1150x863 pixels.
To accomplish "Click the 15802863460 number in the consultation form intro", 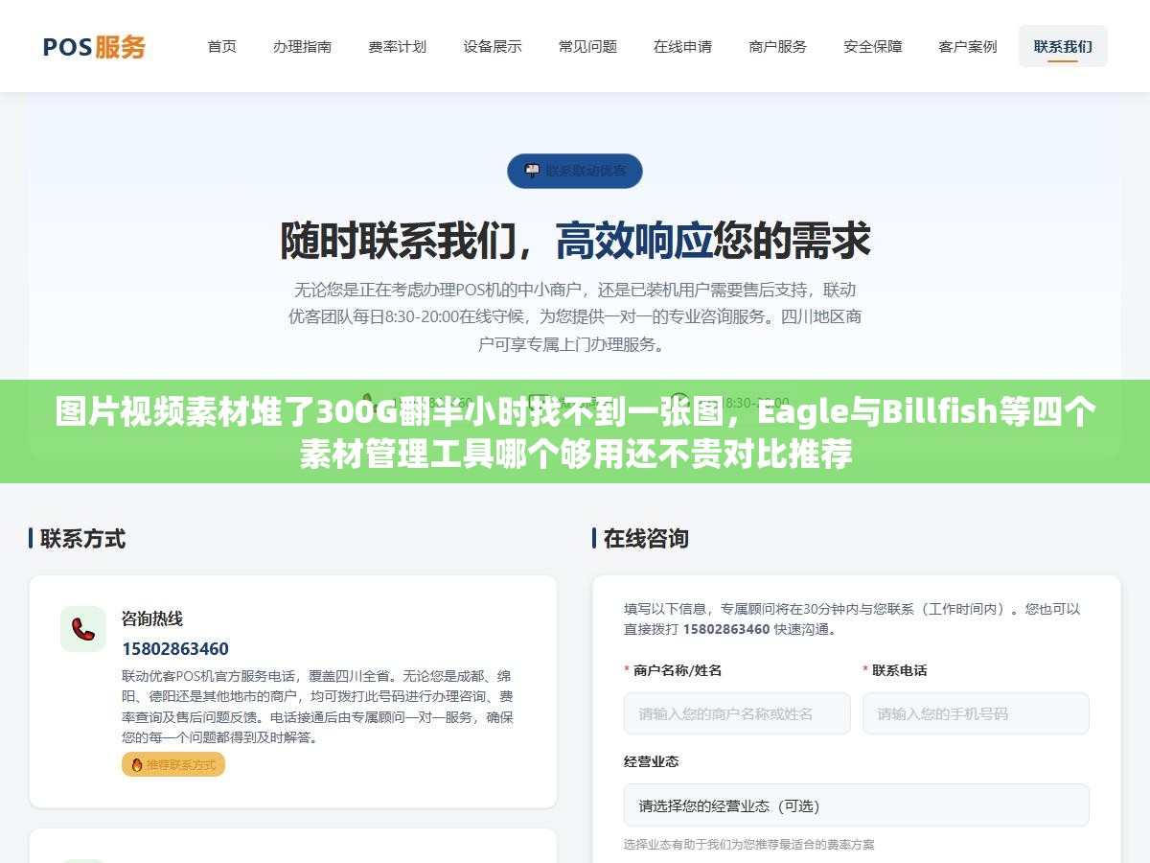I will point(727,629).
